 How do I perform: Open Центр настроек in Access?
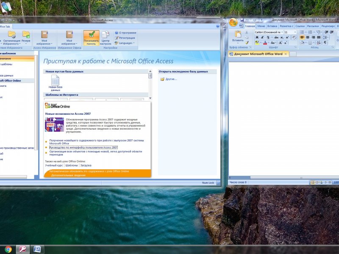pyautogui.click(x=106, y=38)
